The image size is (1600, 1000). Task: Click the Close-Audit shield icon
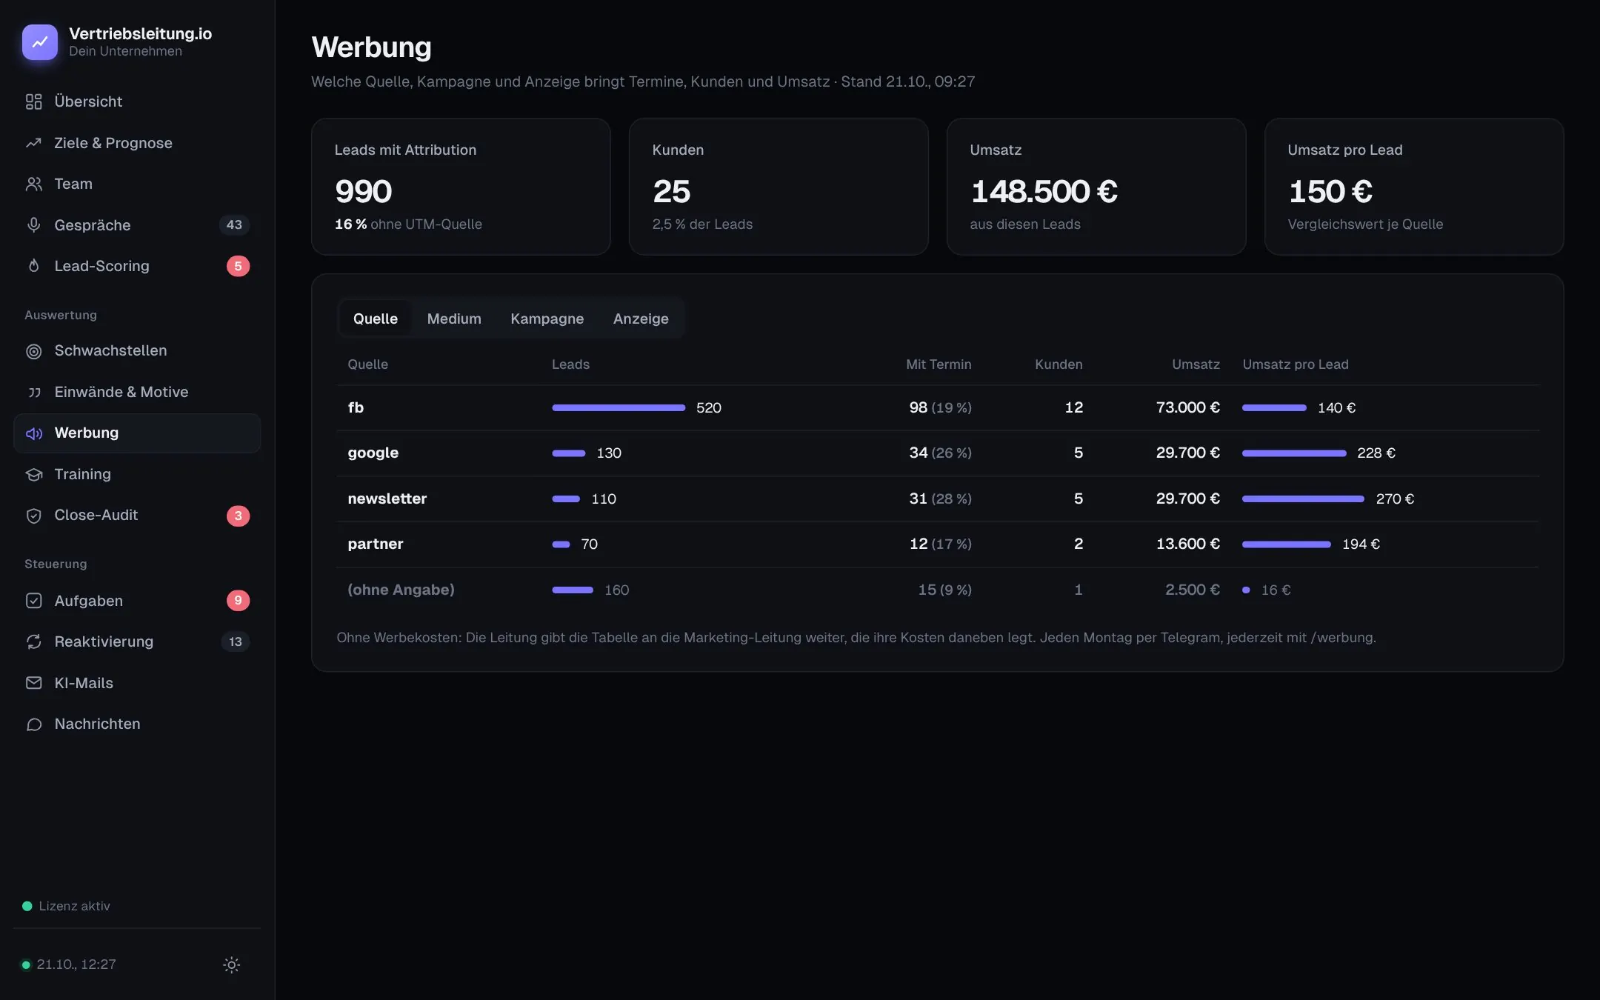pyautogui.click(x=34, y=516)
